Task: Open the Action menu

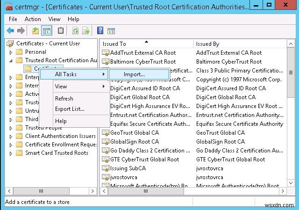Action: coord(33,19)
